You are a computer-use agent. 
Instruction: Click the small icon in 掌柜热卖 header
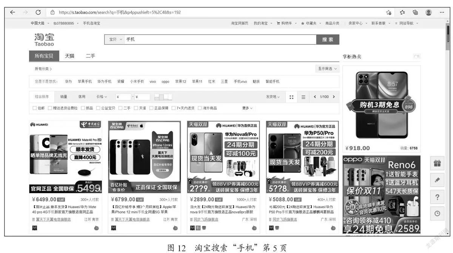point(416,56)
